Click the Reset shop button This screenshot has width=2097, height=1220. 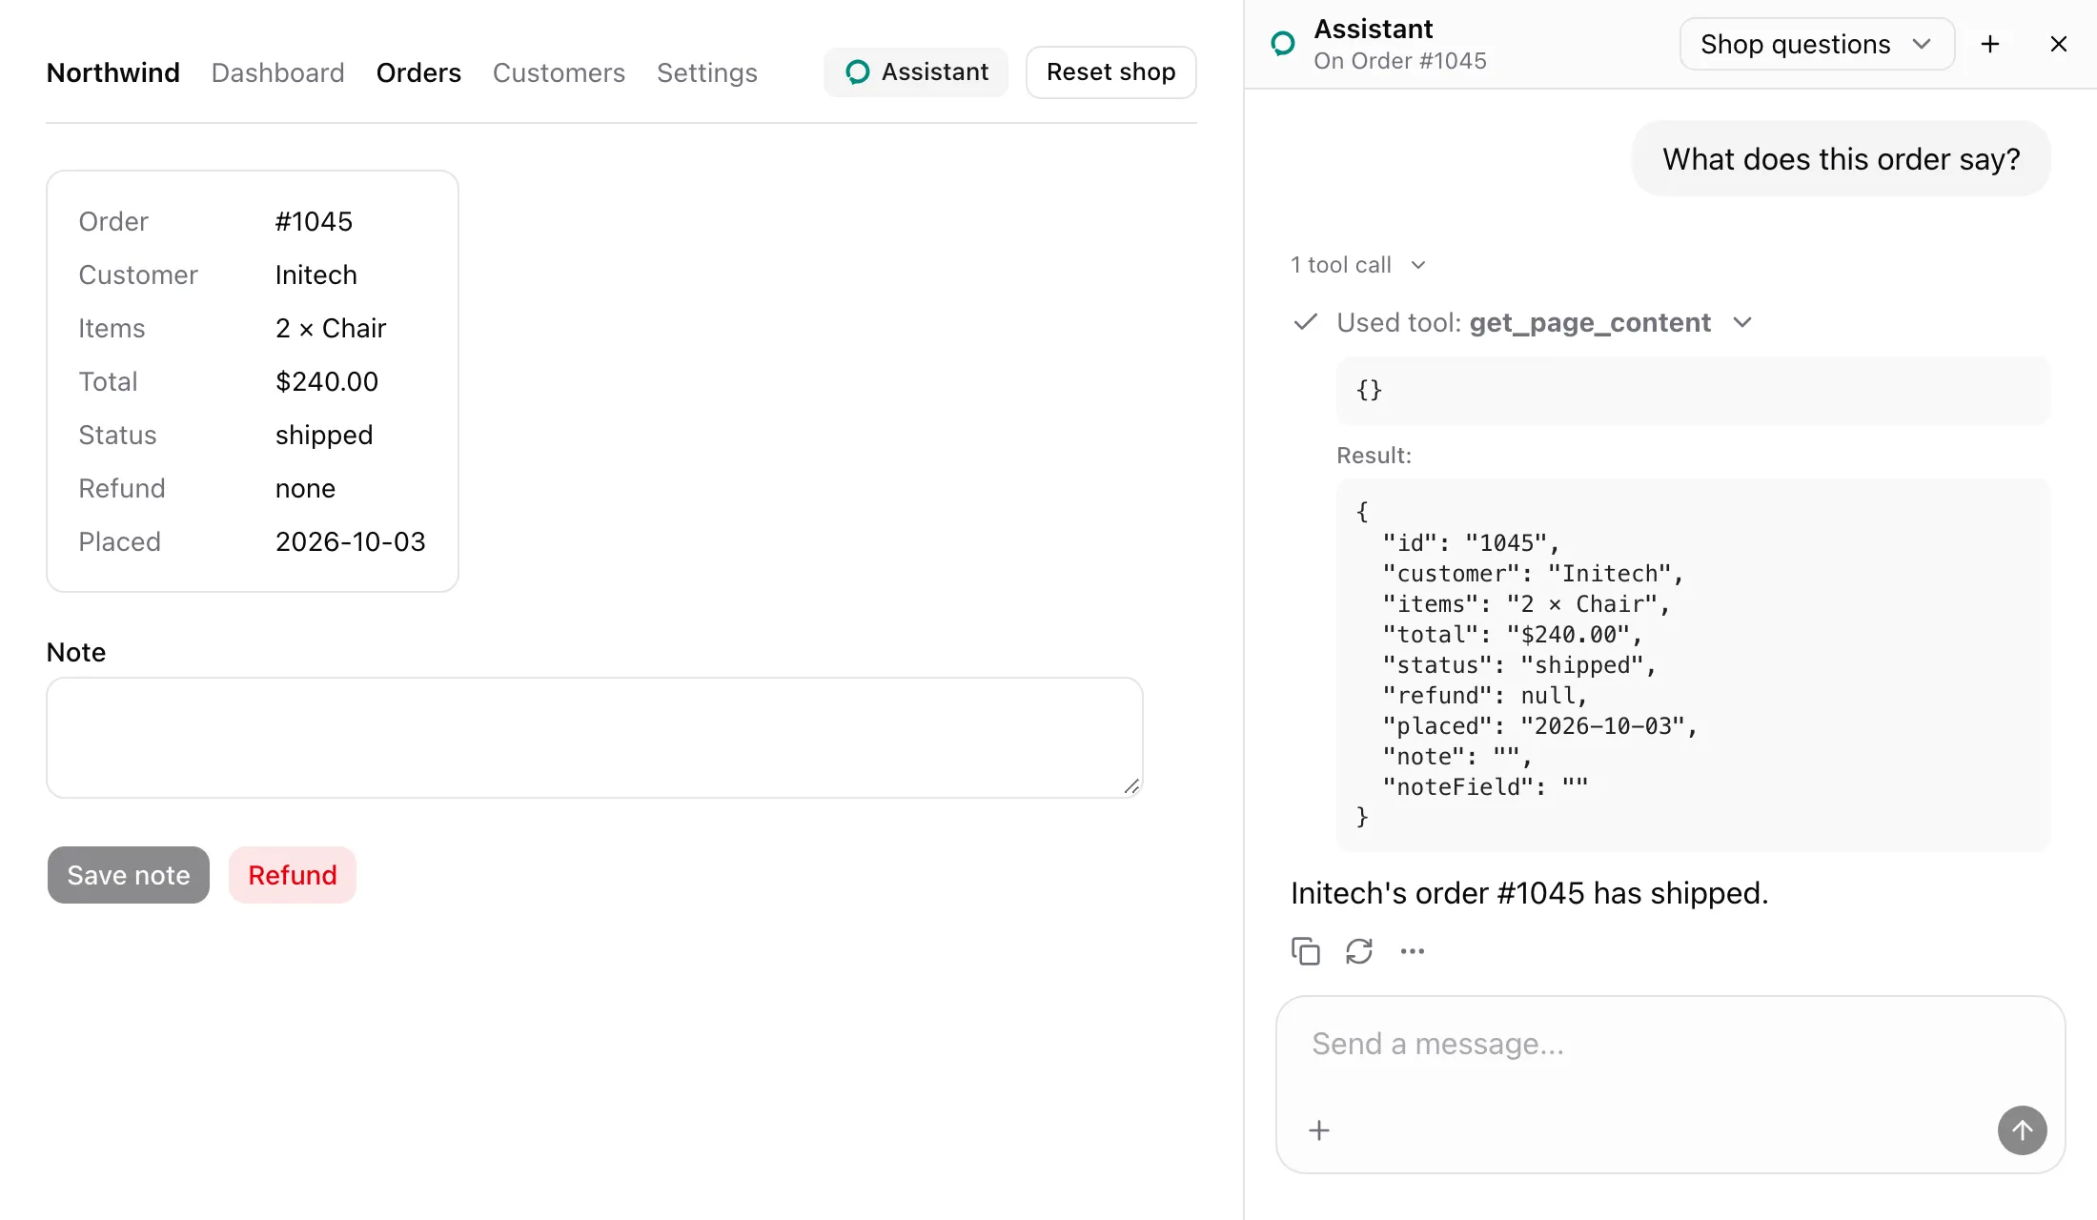coord(1110,72)
